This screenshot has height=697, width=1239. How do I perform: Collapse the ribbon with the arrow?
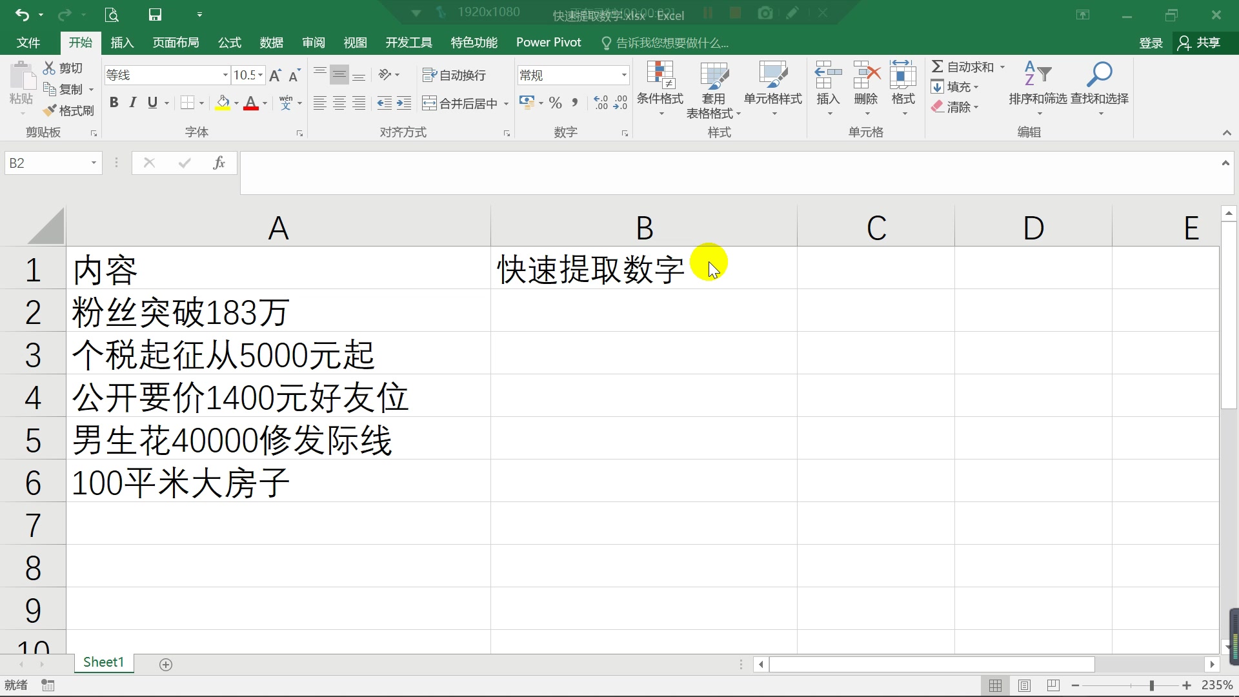pyautogui.click(x=1227, y=132)
